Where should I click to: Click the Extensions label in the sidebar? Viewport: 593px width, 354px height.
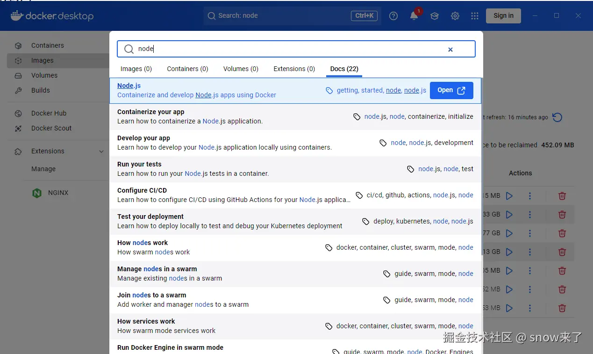(48, 151)
